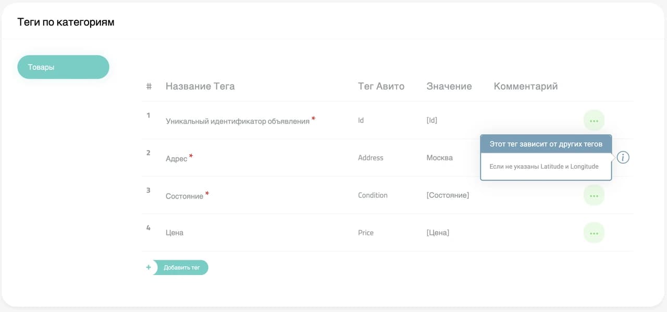Click the tooltip title Этот тег зависит от других тегов

[x=546, y=144]
